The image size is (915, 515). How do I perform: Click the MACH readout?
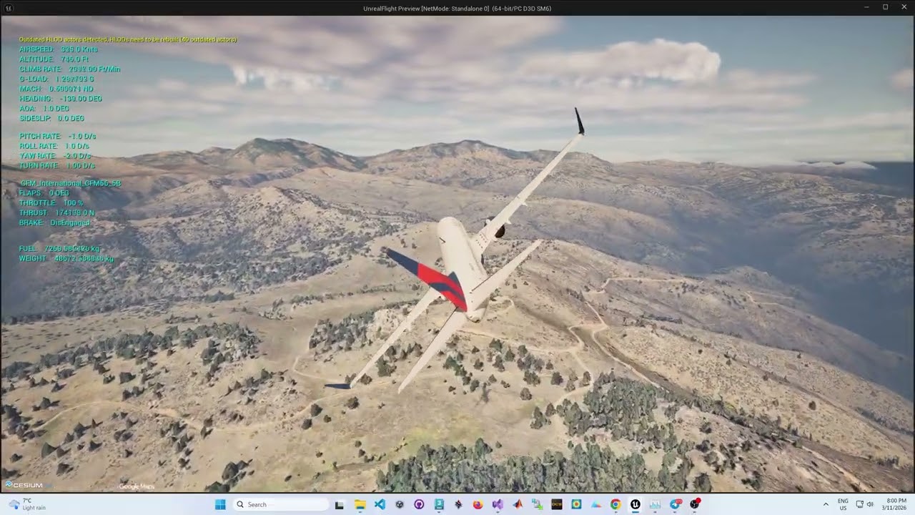point(56,89)
